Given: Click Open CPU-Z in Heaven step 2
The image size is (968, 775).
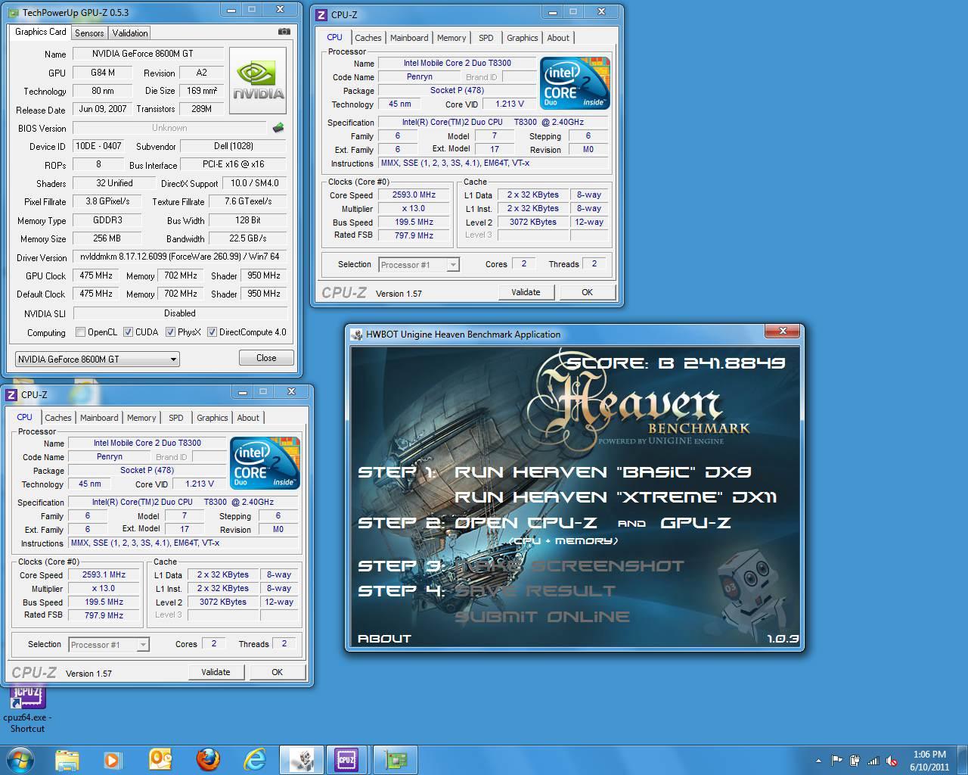Looking at the screenshot, I should [526, 523].
